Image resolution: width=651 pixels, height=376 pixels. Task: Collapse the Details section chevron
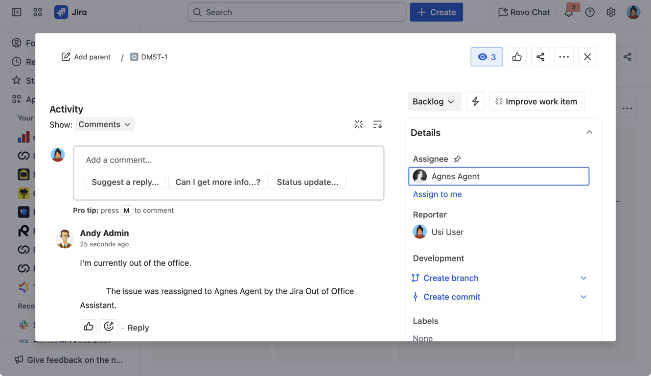click(589, 132)
